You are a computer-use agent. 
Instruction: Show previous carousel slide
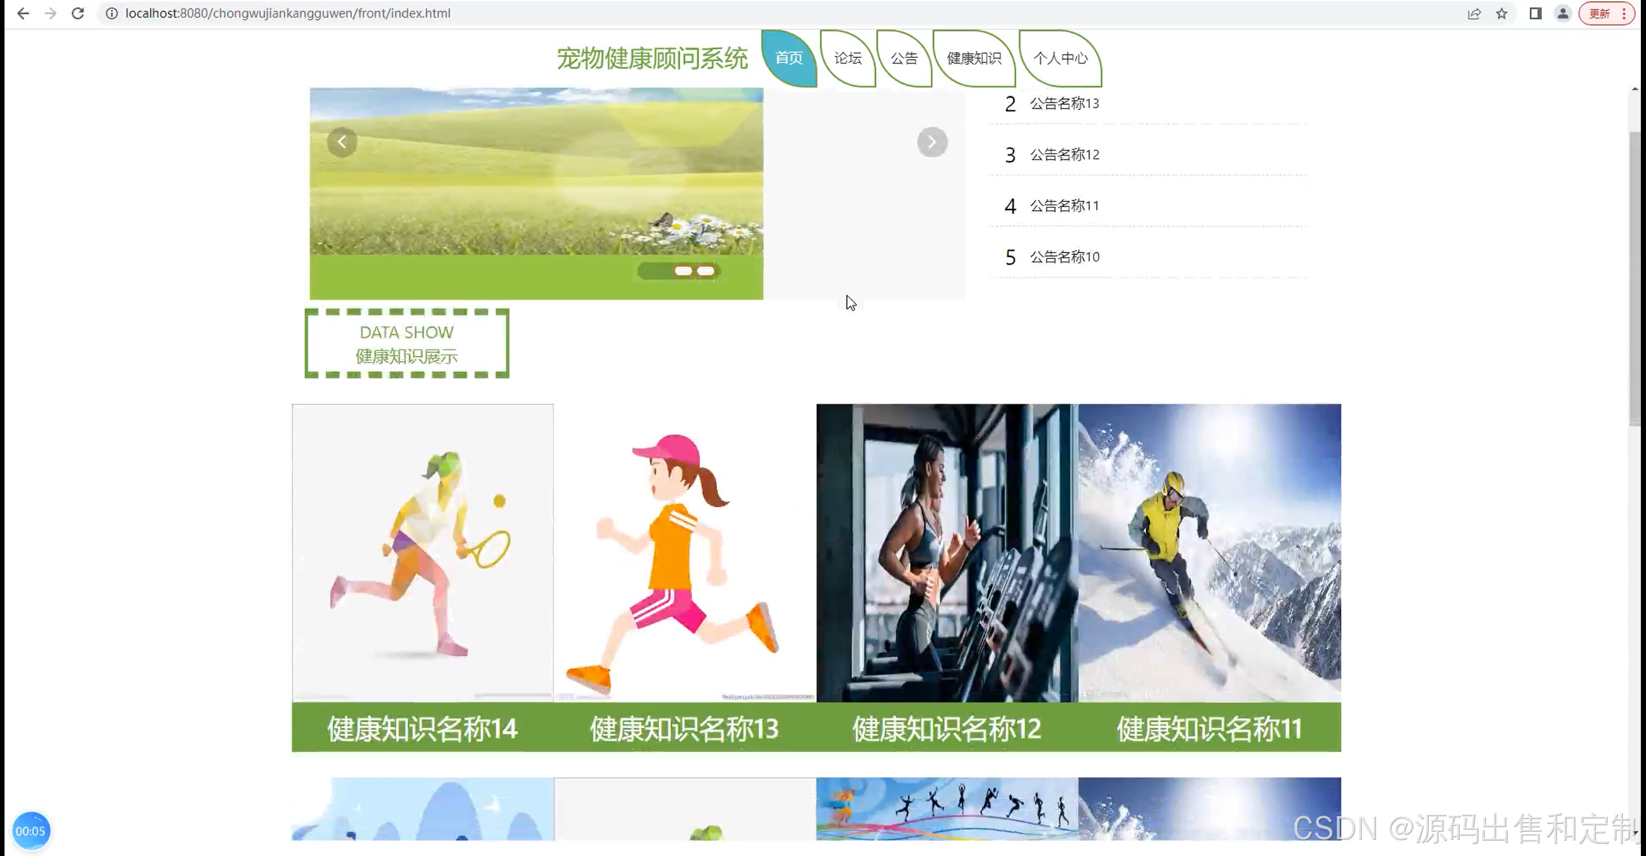[x=342, y=142]
